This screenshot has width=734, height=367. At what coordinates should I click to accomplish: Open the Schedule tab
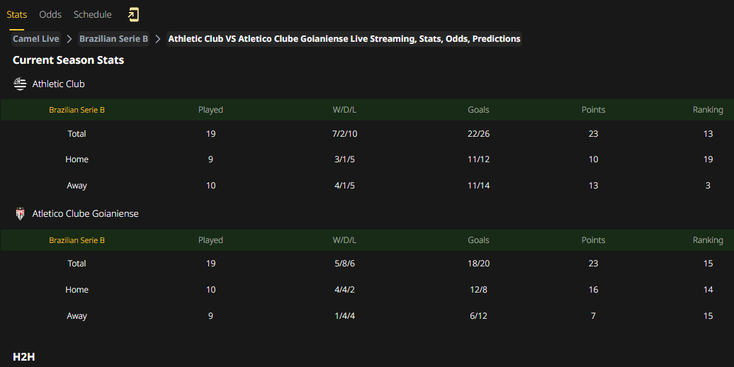pos(92,14)
